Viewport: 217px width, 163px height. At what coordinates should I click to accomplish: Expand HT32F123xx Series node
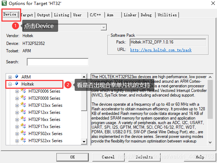point(17,105)
